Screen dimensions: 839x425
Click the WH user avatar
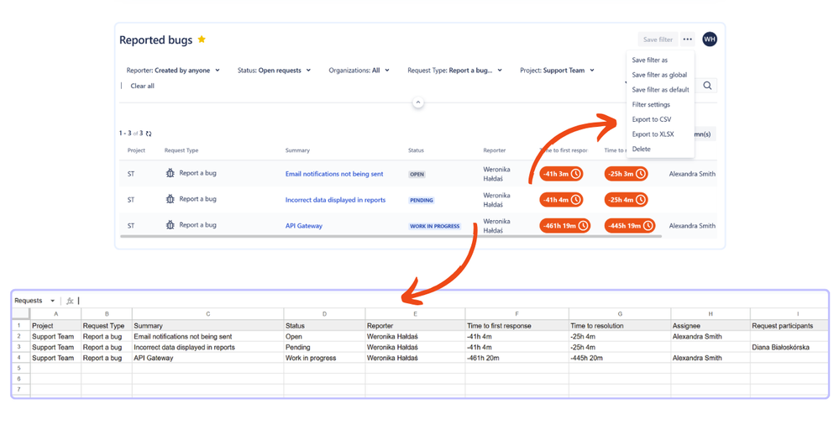710,39
